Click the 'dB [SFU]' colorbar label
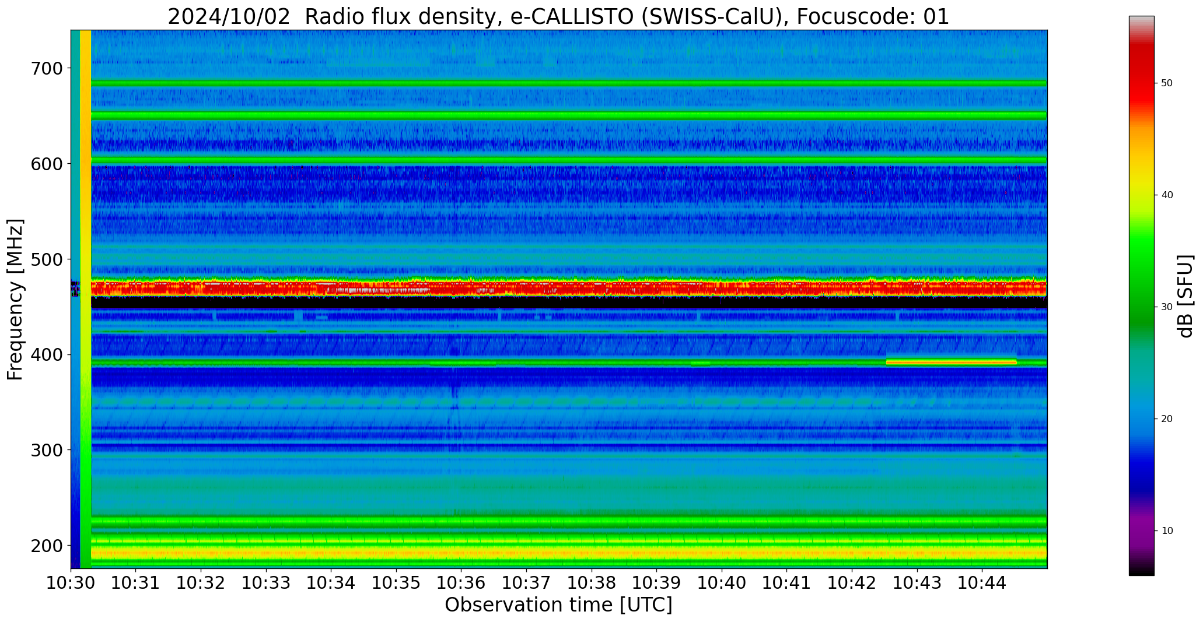This screenshot has width=1203, height=622. coord(1185,296)
